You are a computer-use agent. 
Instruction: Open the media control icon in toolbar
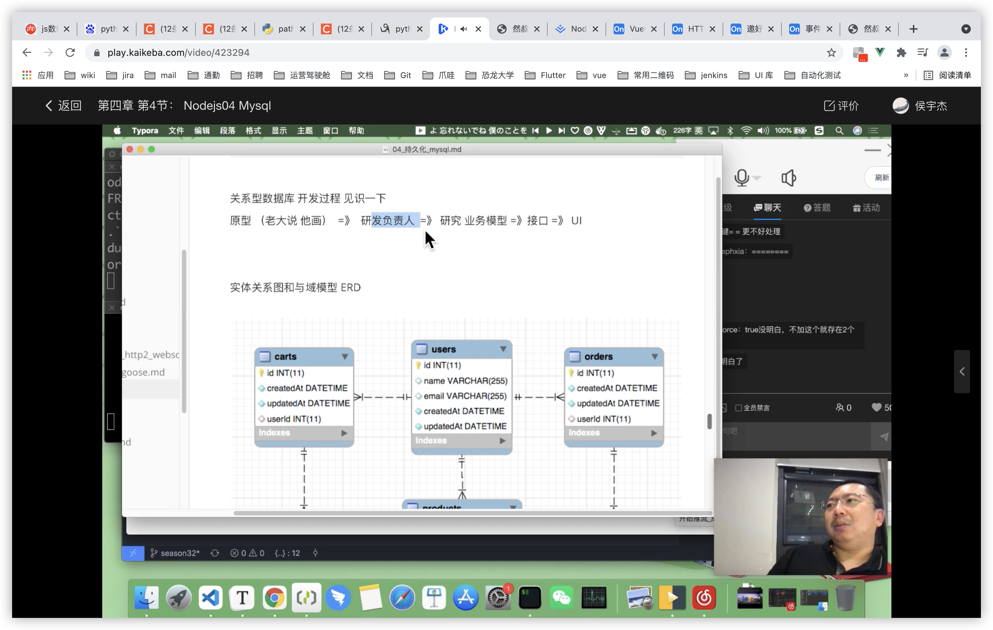click(922, 53)
